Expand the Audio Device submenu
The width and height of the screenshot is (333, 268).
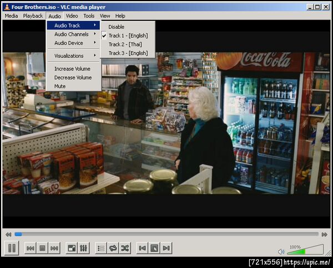coord(73,43)
